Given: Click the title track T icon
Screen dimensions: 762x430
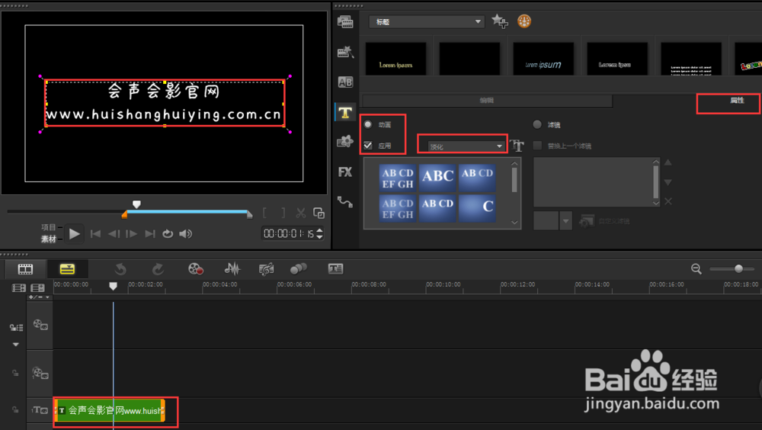Looking at the screenshot, I should click(40, 410).
